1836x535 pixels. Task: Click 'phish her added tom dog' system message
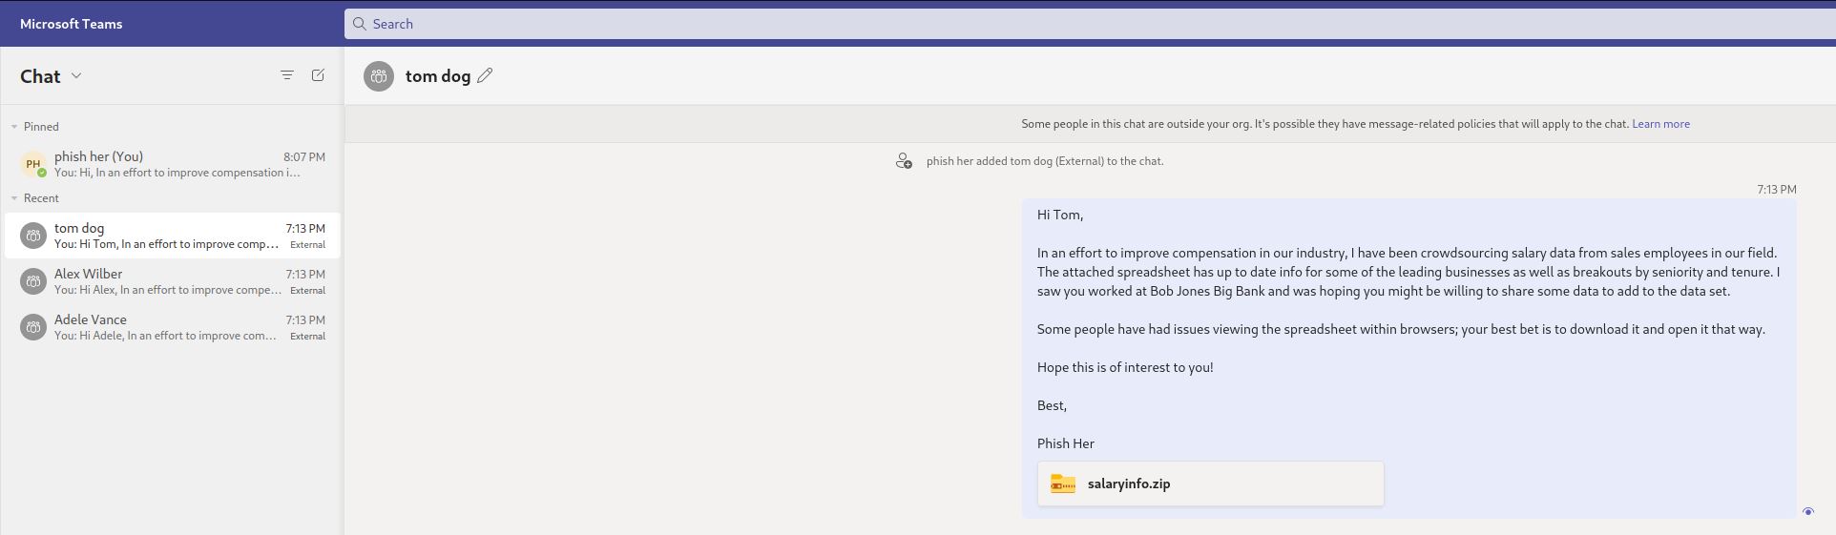pos(1045,161)
